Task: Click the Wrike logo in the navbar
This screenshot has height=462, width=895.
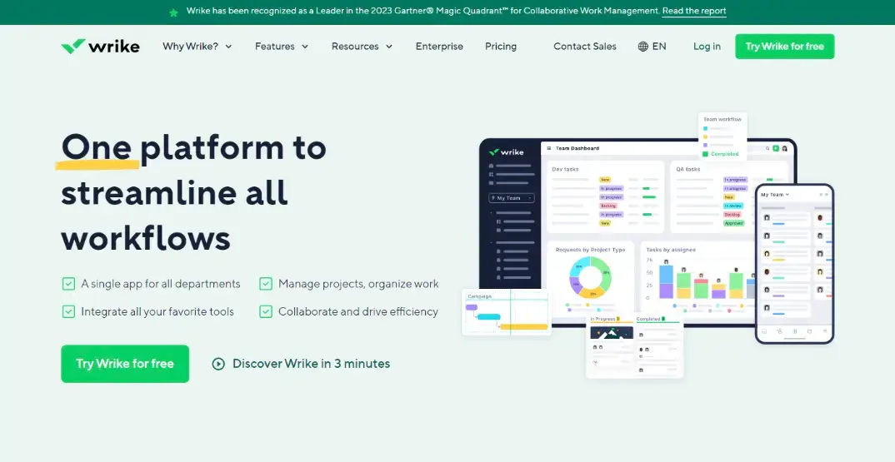Action: (100, 47)
